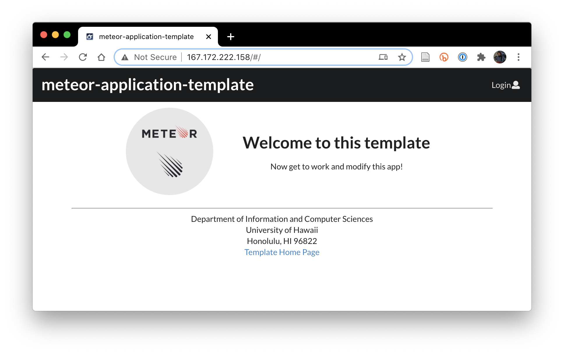This screenshot has width=564, height=354.
Task: Open the Extensions puzzle piece menu
Action: (x=481, y=57)
